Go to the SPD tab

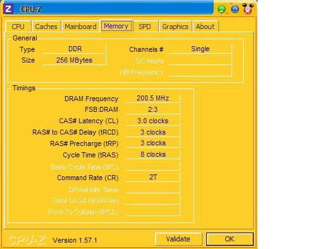pyautogui.click(x=145, y=27)
